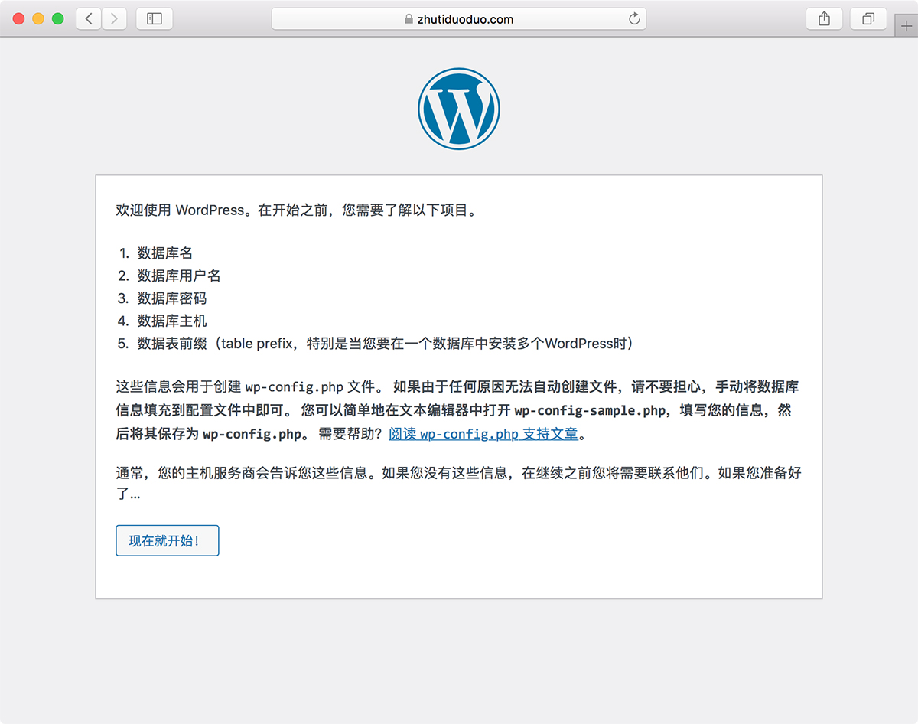The image size is (918, 724).
Task: Reload the page using refresh icon
Action: click(x=634, y=19)
